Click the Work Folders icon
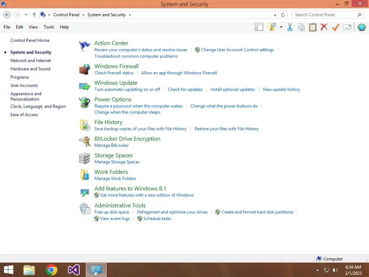The image size is (369, 277). 85,175
